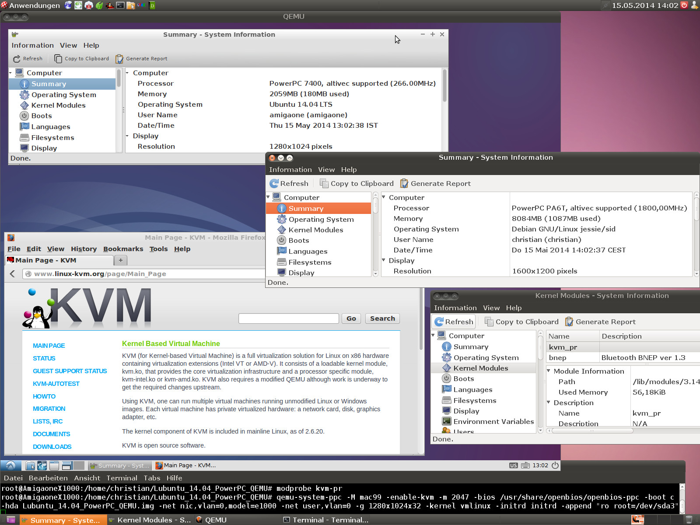
Task: Open the Lubuntu start menu in the guest panel
Action: point(10,465)
